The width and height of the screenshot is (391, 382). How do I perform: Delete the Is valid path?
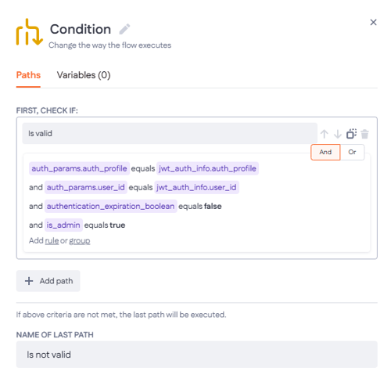click(x=364, y=134)
